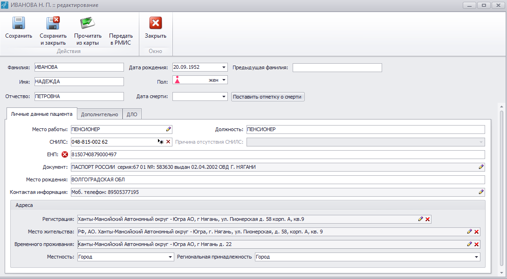Viewport: 507px width, 279px height.
Task: Delete Регистрация address with red X
Action: coord(427,219)
